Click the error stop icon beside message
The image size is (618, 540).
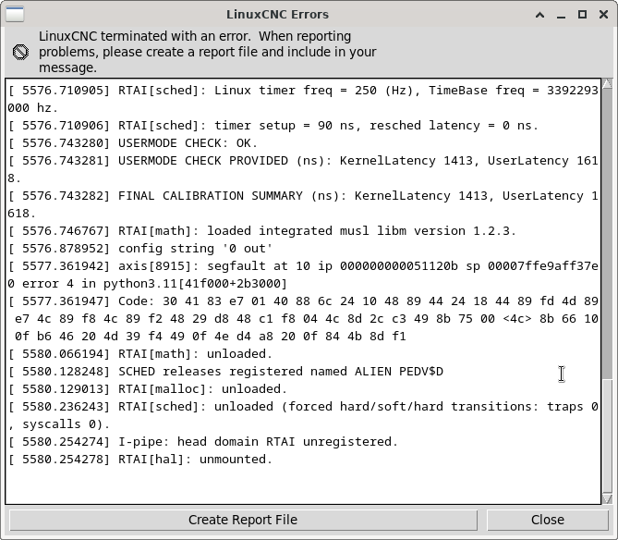20,52
